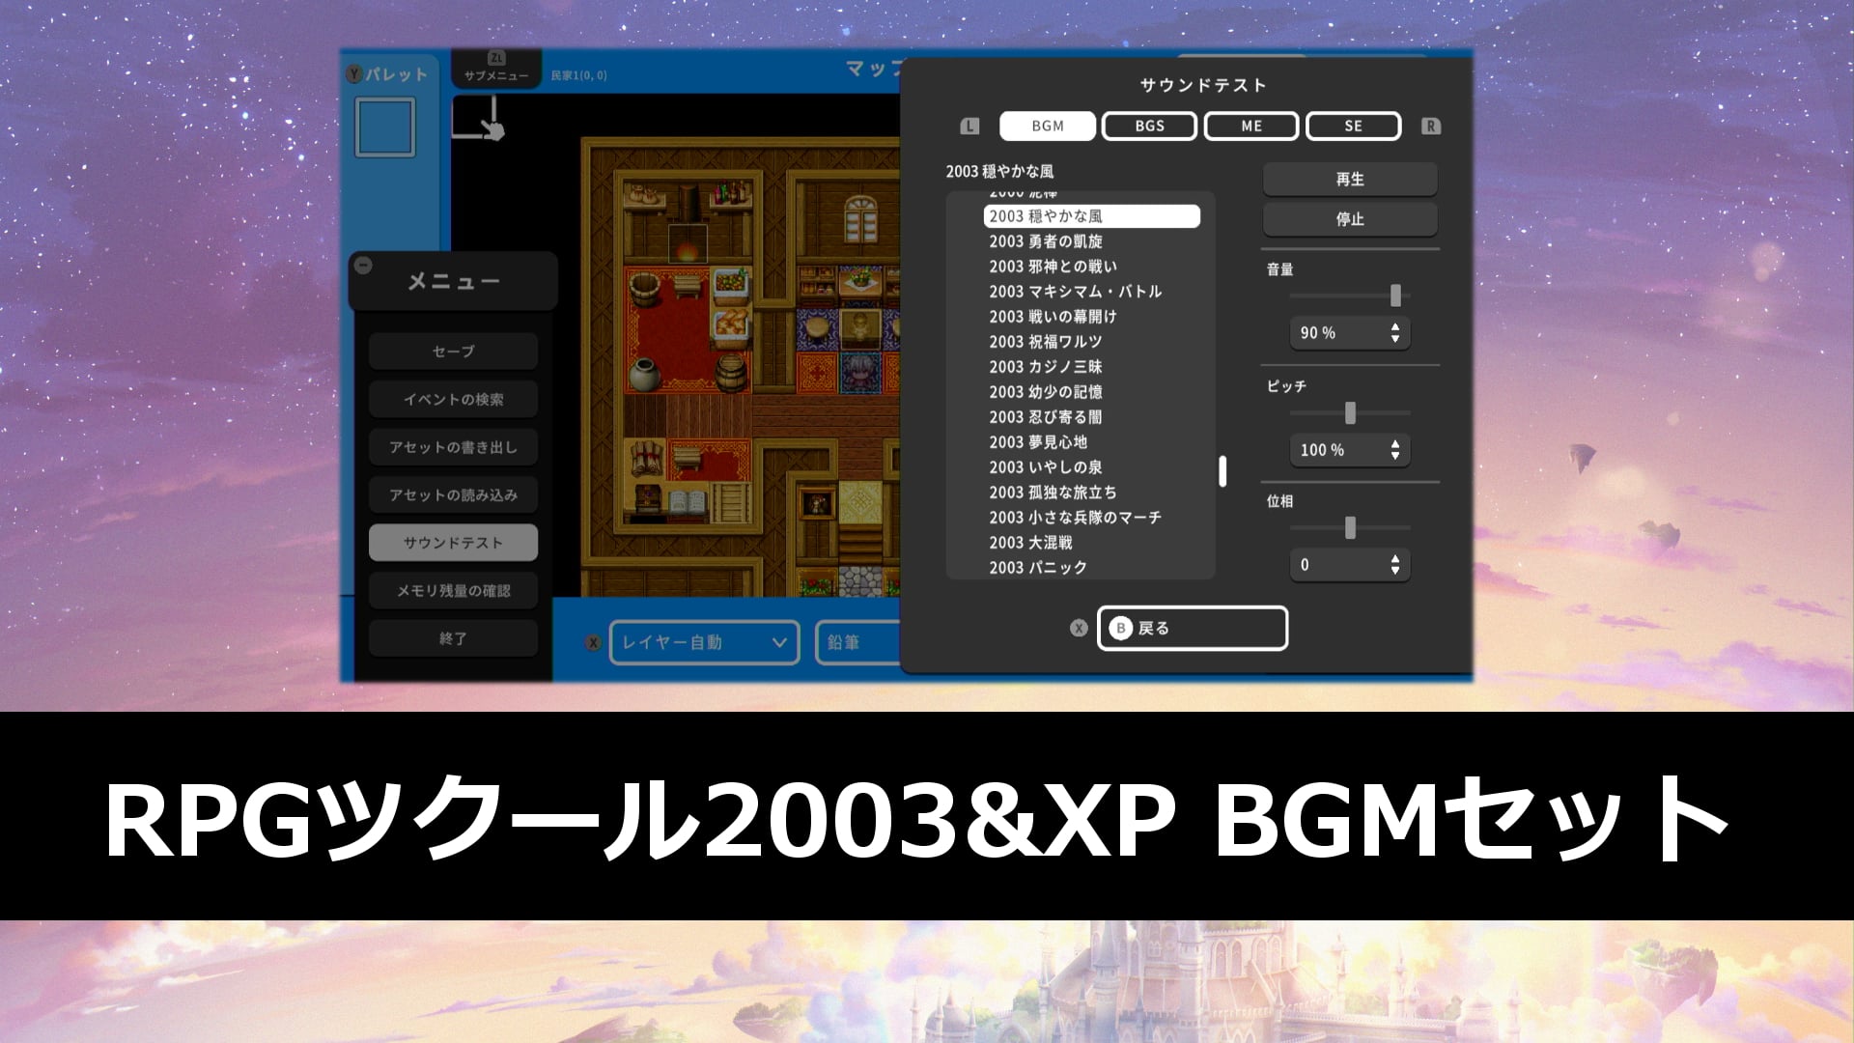Select track 2003 穏やかな風 in list
Image resolution: width=1854 pixels, height=1043 pixels.
(x=1091, y=216)
